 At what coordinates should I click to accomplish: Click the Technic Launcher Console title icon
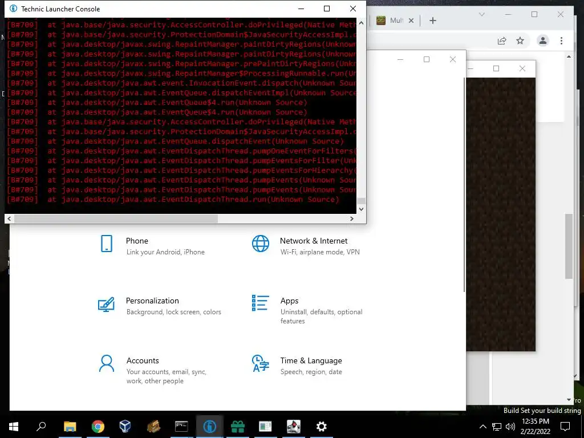pos(14,9)
